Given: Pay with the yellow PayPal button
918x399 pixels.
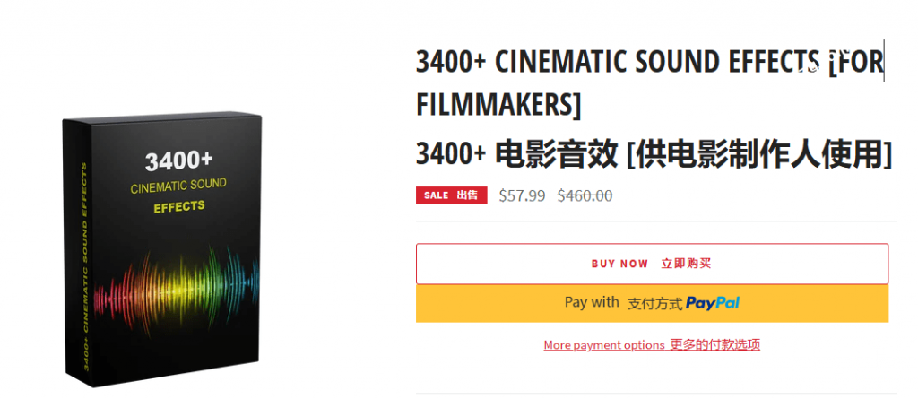Looking at the screenshot, I should pyautogui.click(x=652, y=303).
